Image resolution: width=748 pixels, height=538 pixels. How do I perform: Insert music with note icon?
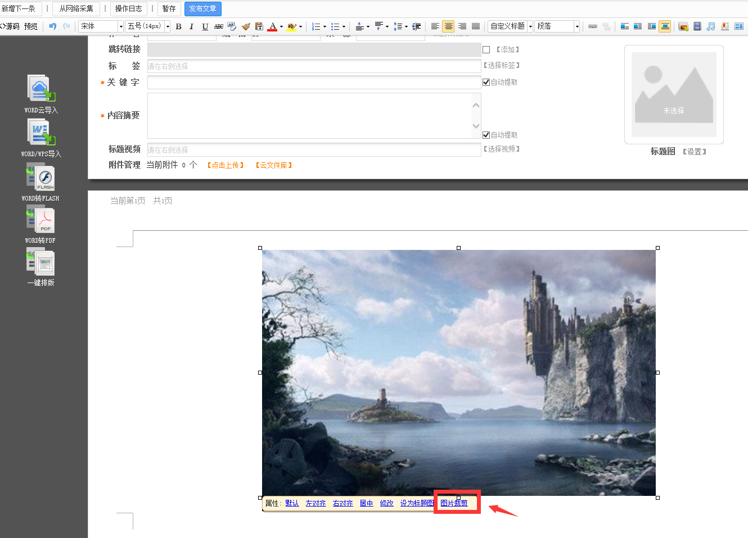[x=711, y=26]
